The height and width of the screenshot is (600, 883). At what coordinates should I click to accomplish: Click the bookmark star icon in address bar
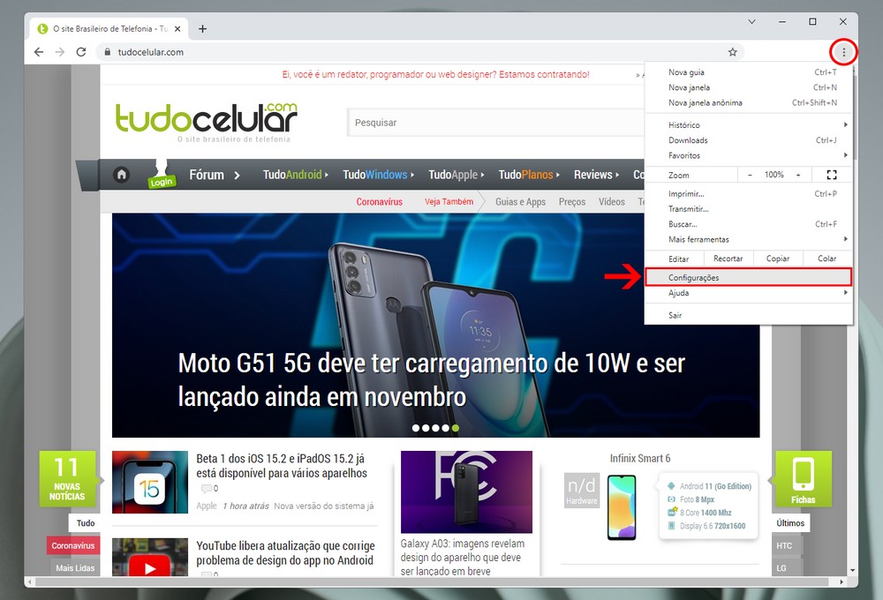[x=732, y=52]
